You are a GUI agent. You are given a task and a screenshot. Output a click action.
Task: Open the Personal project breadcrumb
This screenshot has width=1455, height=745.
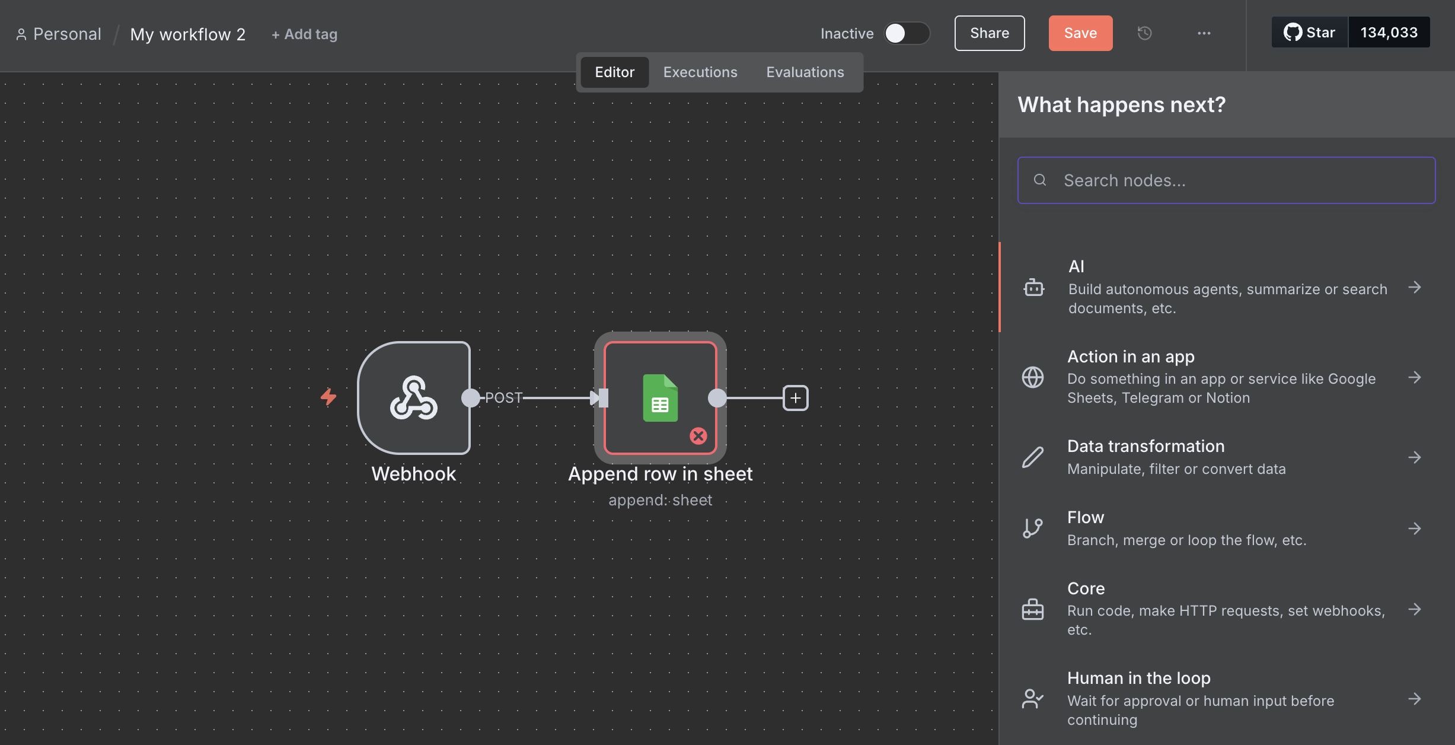coord(59,34)
